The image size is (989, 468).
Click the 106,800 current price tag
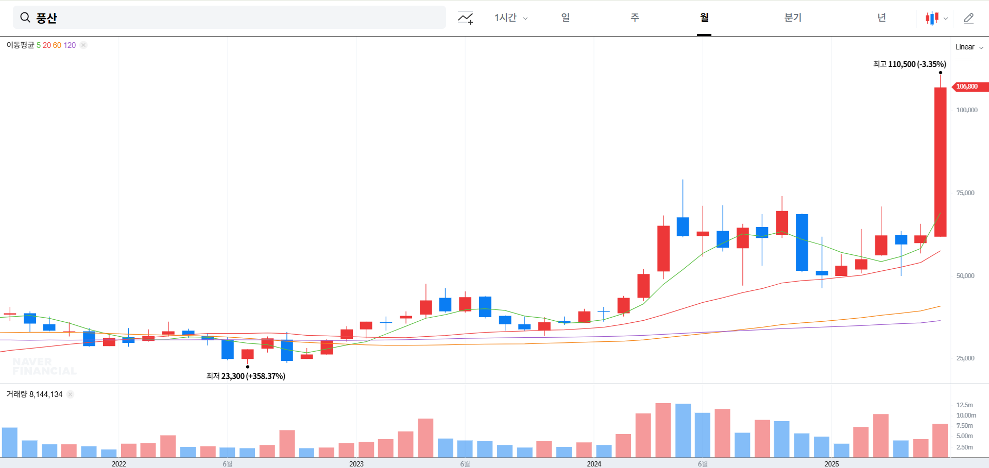coord(969,86)
